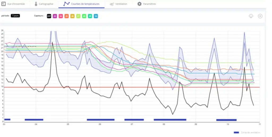Viewport: 272px width, 137px height.
Task: Open the Vue d'ensemble tab
Action: [13, 4]
